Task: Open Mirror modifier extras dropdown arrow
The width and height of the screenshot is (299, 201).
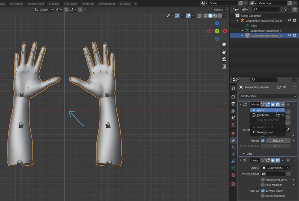Action: click(283, 104)
